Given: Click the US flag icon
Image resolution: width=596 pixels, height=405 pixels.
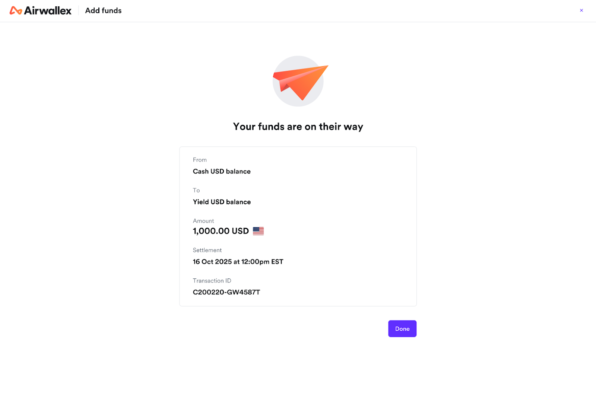Looking at the screenshot, I should point(258,231).
